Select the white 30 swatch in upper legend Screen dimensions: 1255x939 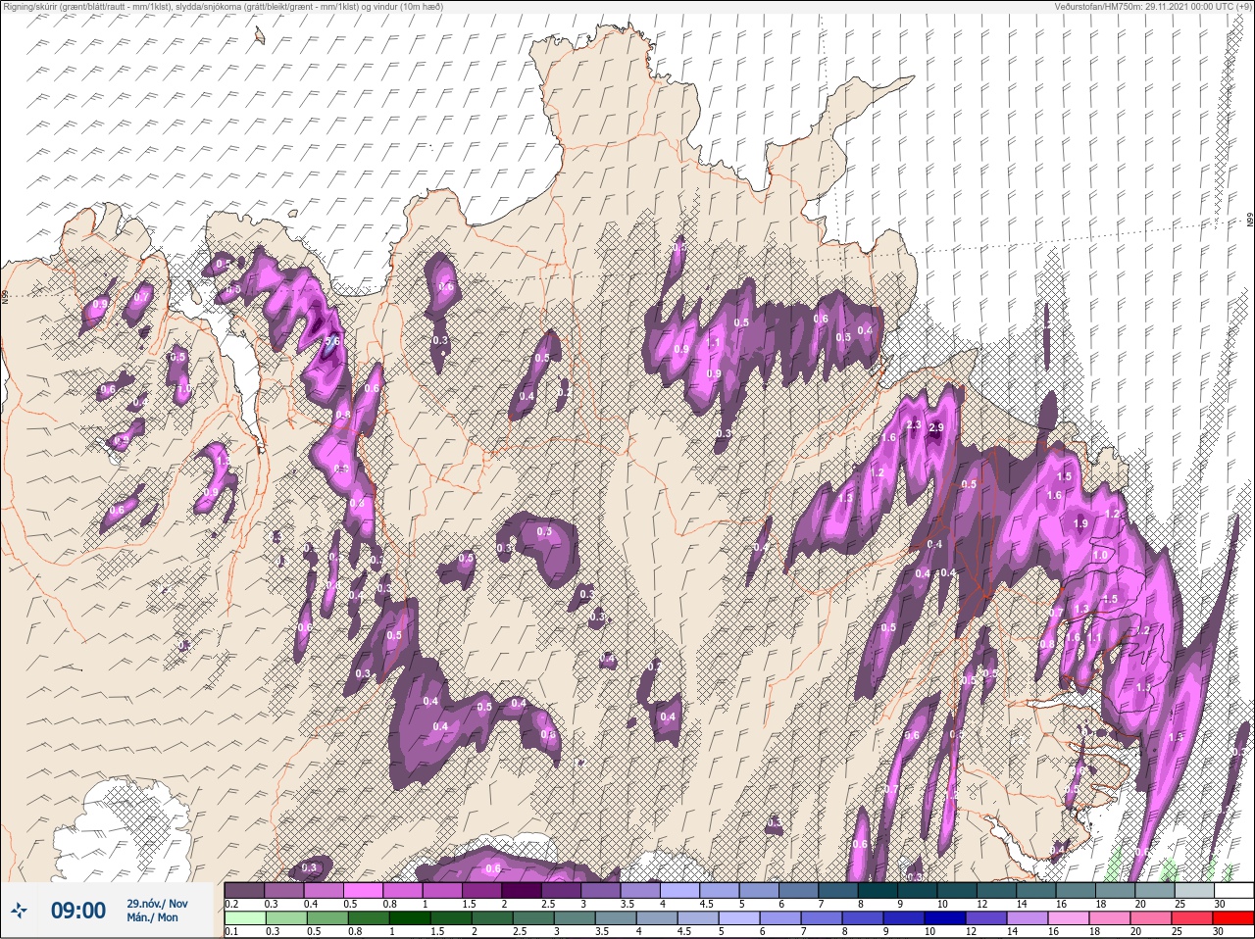(x=1233, y=890)
